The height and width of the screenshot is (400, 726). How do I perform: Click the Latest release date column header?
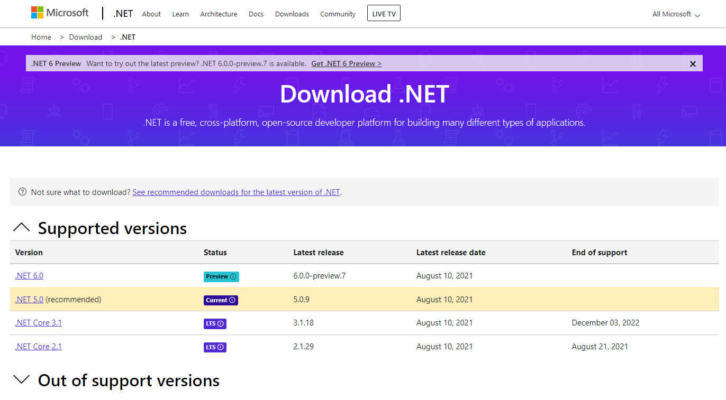[451, 253]
